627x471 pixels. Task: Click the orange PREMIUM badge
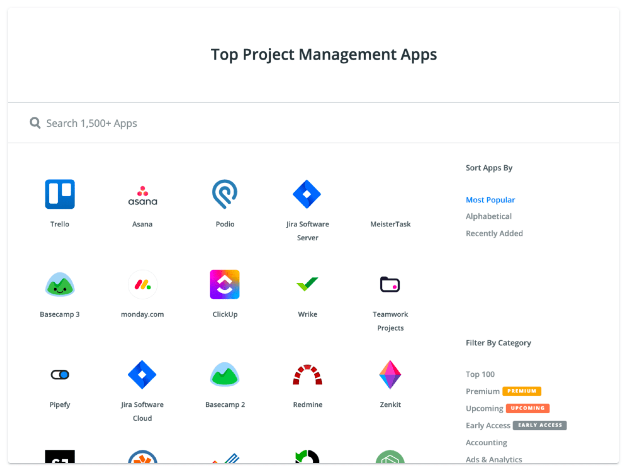tap(522, 391)
